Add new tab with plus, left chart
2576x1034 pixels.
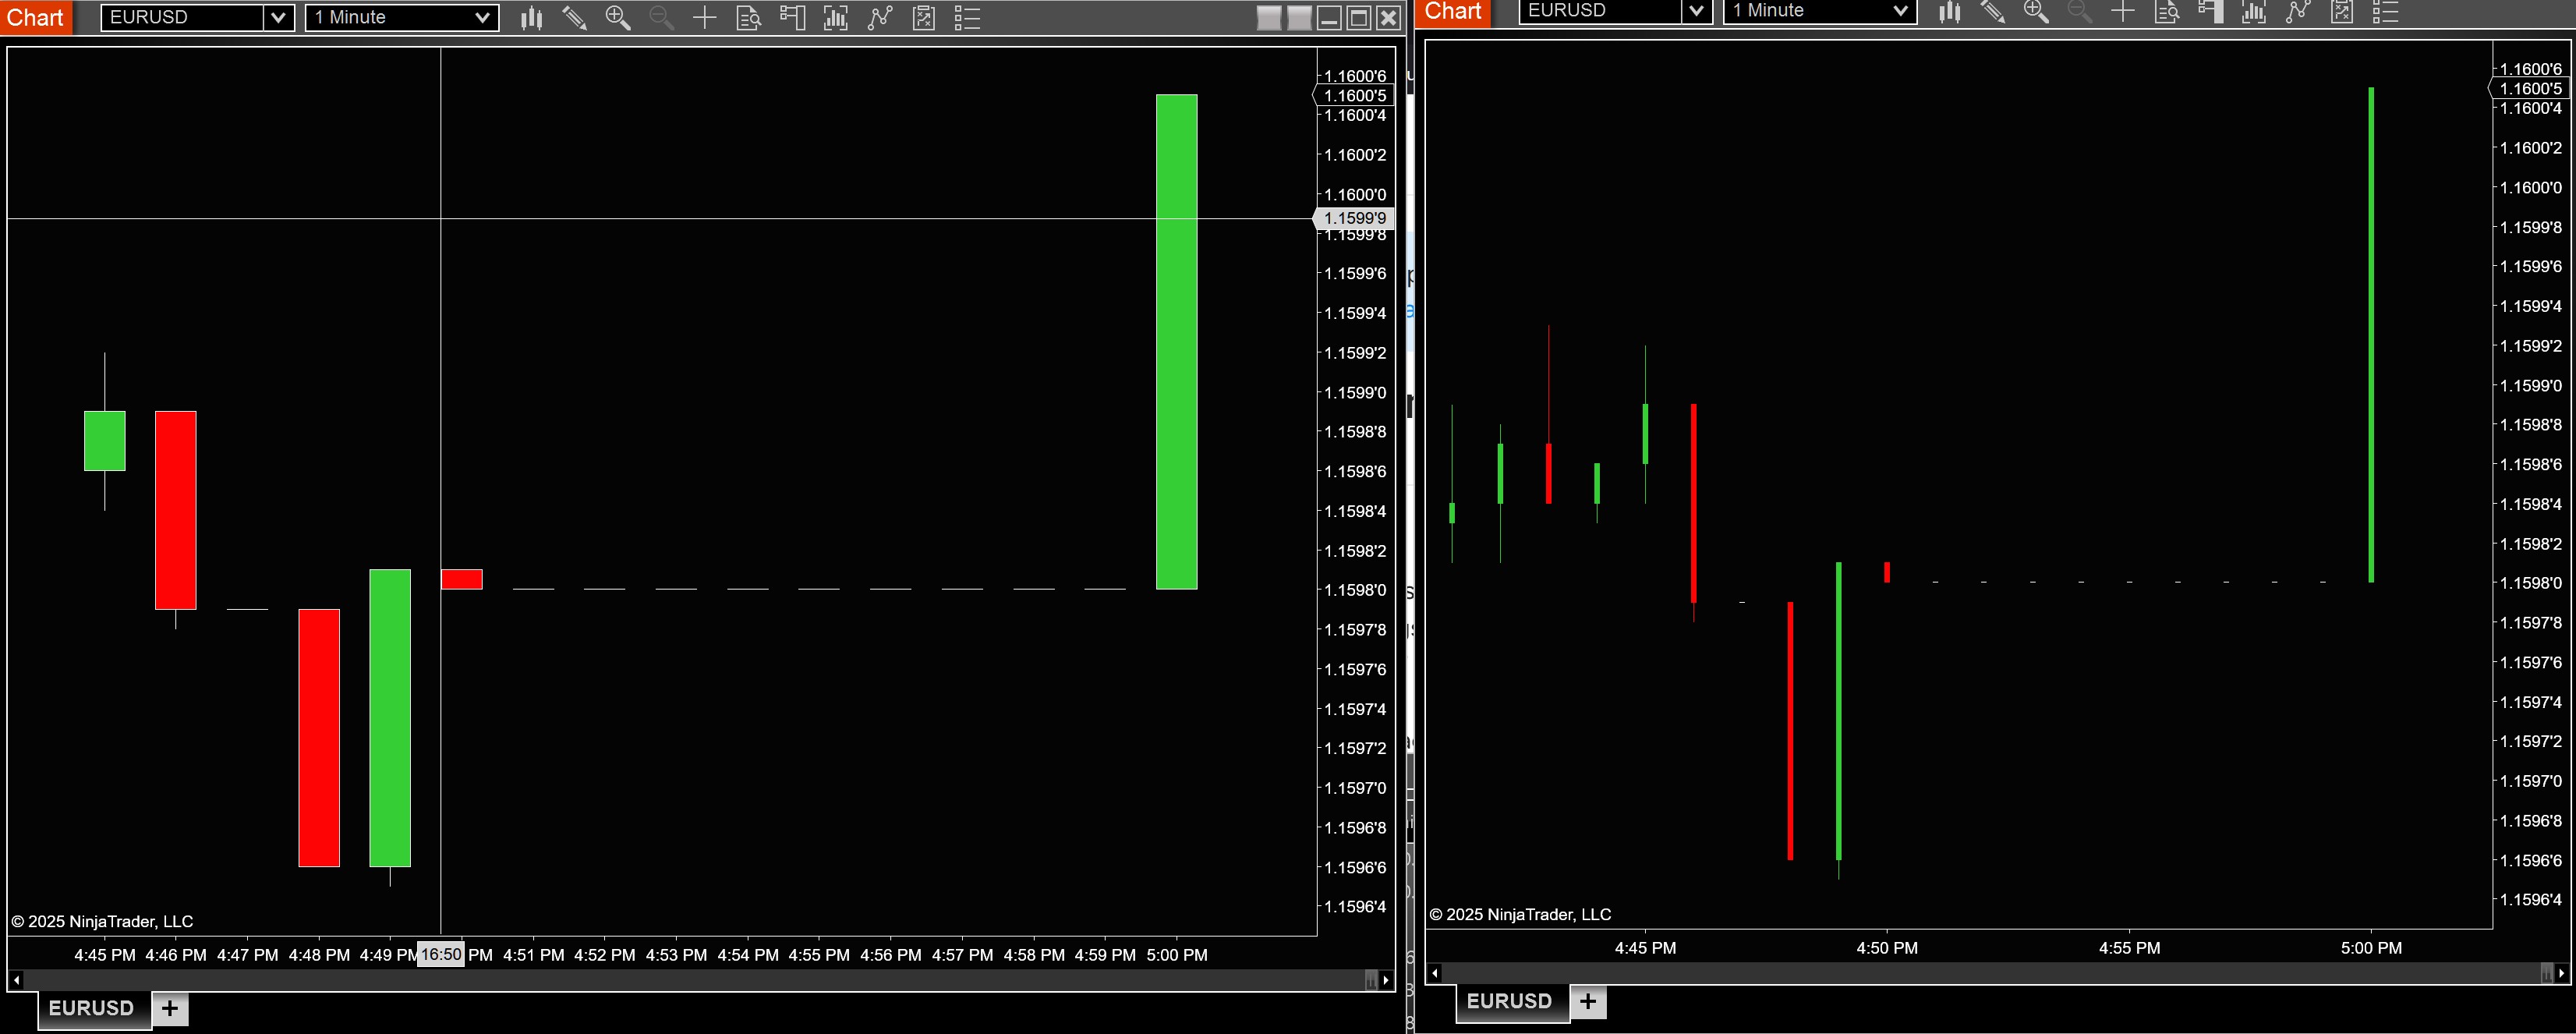pos(170,1008)
